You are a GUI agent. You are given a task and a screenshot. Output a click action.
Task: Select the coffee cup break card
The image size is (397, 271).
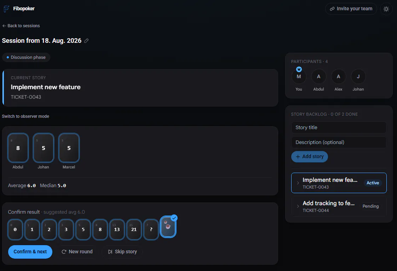pyautogui.click(x=168, y=227)
